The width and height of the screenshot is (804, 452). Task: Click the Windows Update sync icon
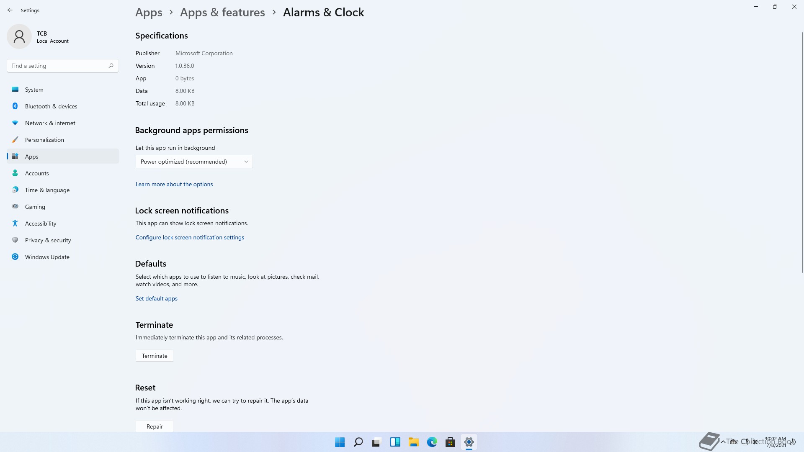tap(15, 257)
